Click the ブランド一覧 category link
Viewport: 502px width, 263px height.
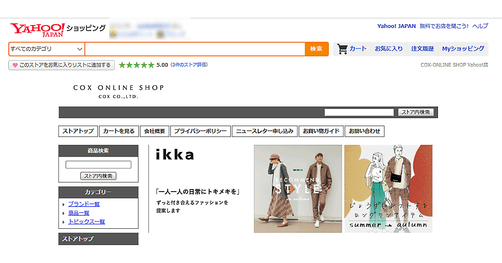tap(84, 204)
